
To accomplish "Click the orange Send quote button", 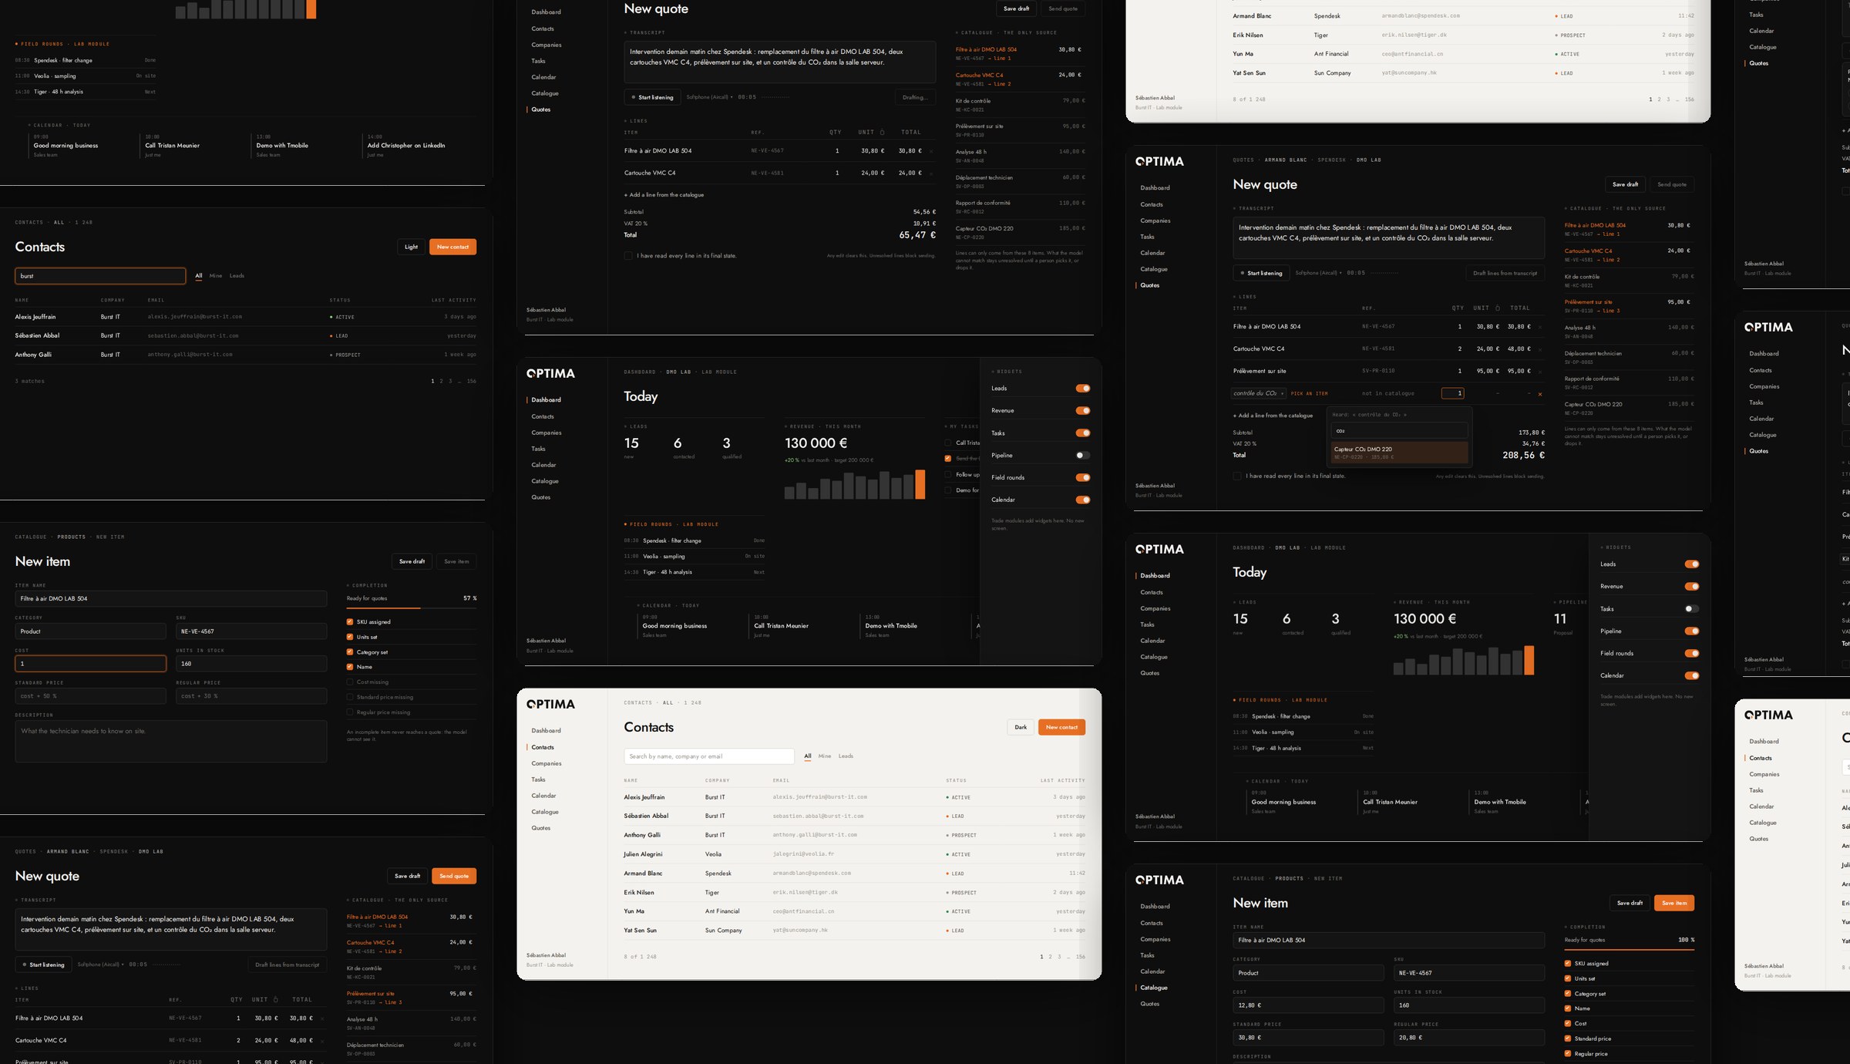I will 454,876.
